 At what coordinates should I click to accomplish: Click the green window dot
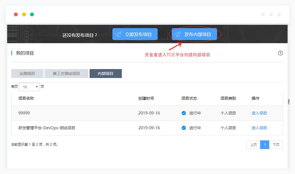click(32, 14)
